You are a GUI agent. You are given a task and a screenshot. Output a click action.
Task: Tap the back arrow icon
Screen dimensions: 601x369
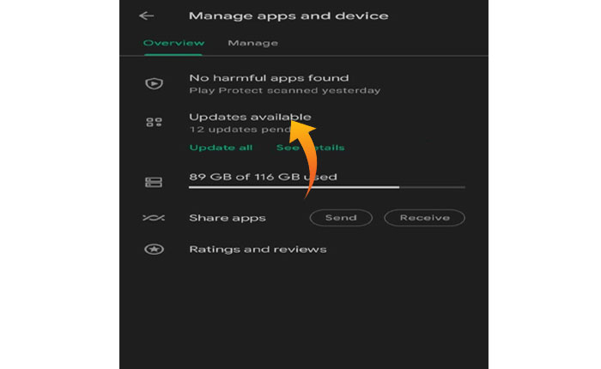coord(147,15)
